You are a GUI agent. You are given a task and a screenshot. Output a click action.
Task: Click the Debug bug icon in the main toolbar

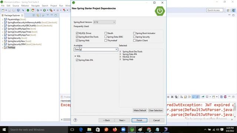(x=38, y=10)
